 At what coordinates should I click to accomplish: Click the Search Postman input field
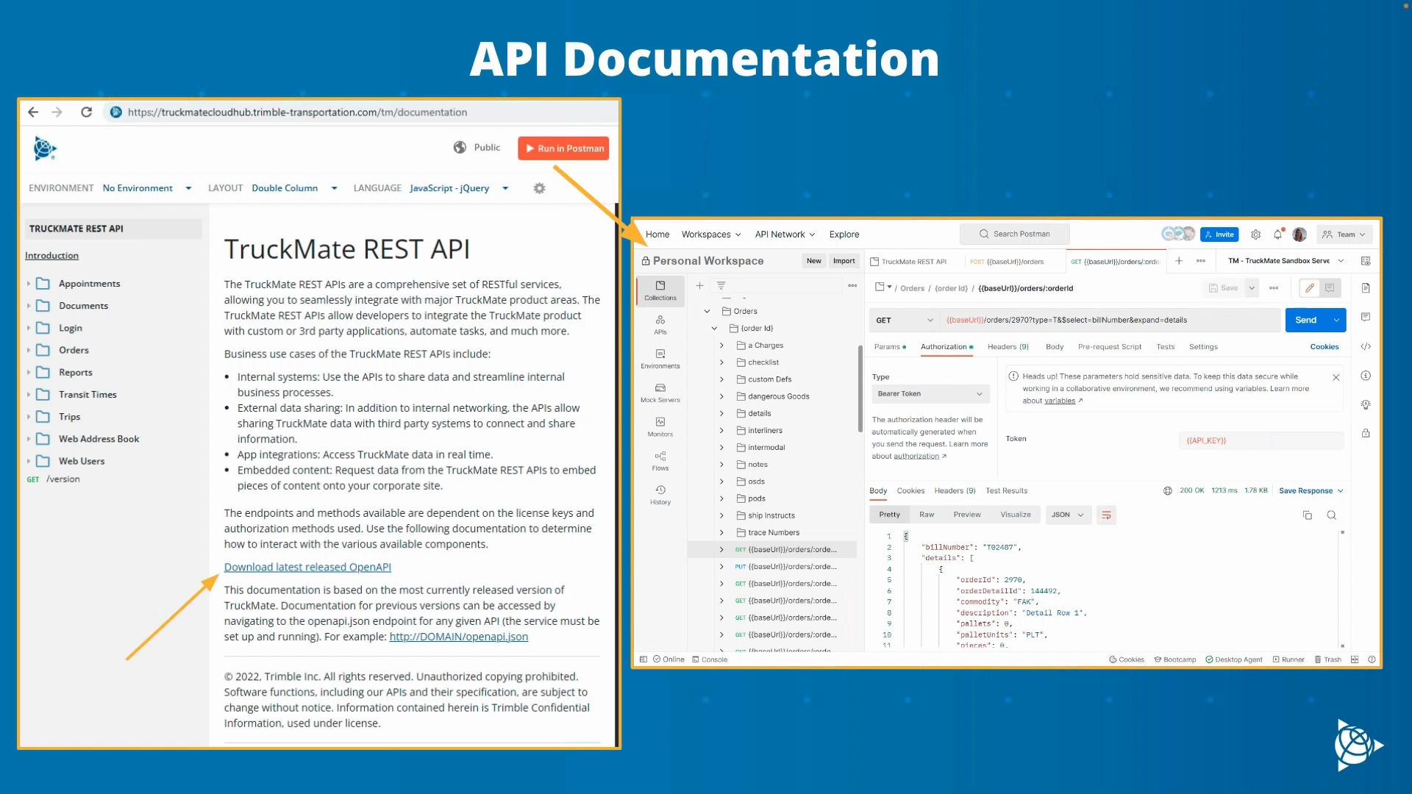(1015, 234)
